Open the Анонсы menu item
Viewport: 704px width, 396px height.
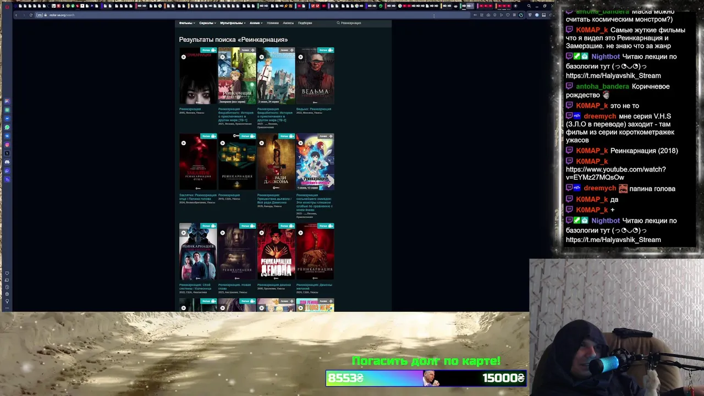click(x=288, y=23)
